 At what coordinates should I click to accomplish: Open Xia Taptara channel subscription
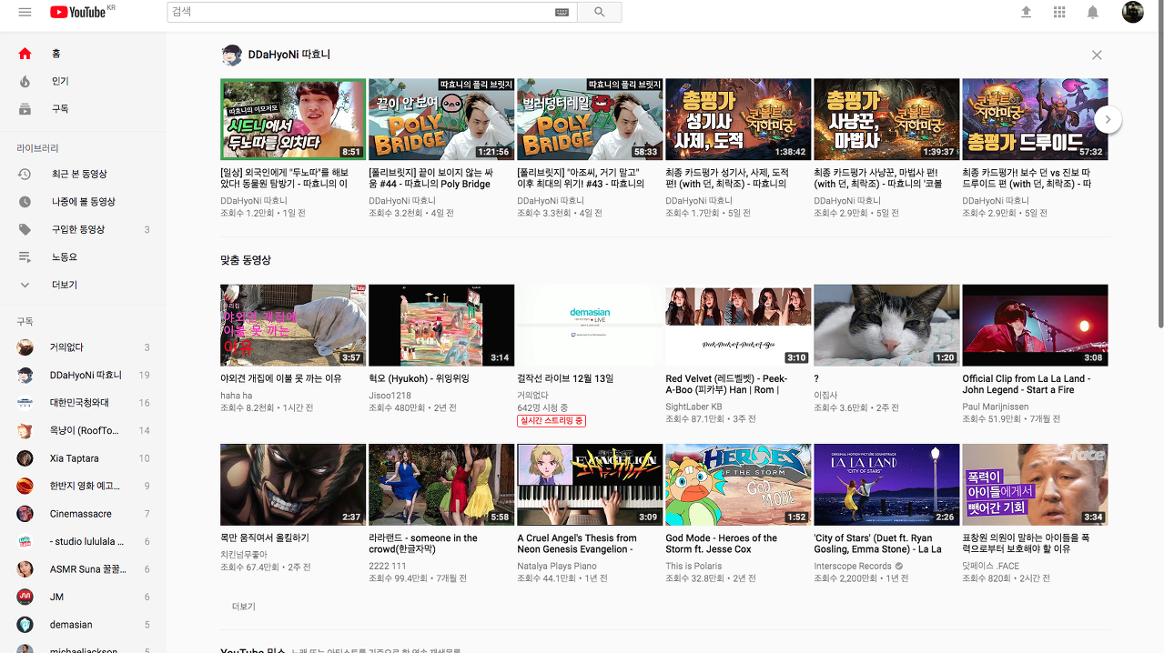pos(83,458)
